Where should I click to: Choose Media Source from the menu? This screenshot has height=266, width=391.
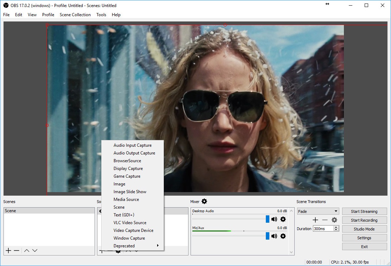coord(133,199)
